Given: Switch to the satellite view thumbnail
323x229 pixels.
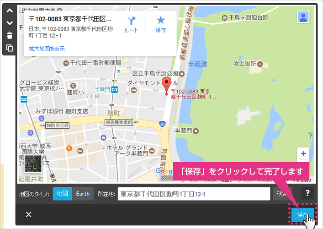Looking at the screenshot, I should tap(33, 164).
